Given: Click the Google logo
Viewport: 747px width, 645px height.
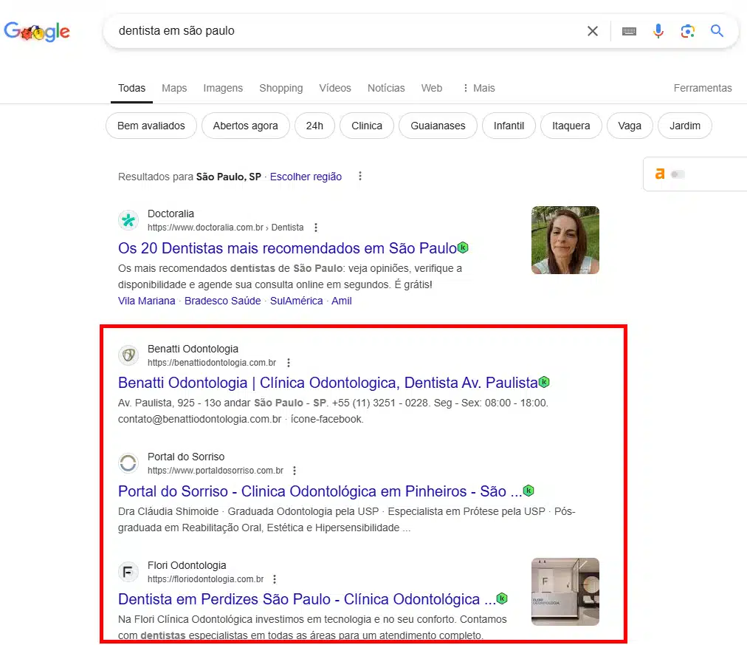Looking at the screenshot, I should [x=37, y=31].
